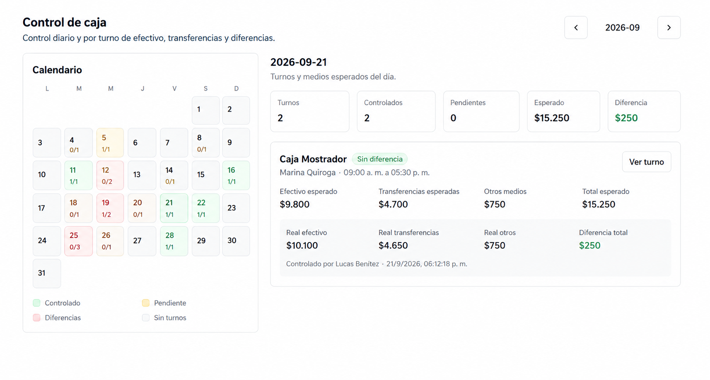Click the 2026-09 month label
Screen dimensions: 710x380
tap(622, 28)
